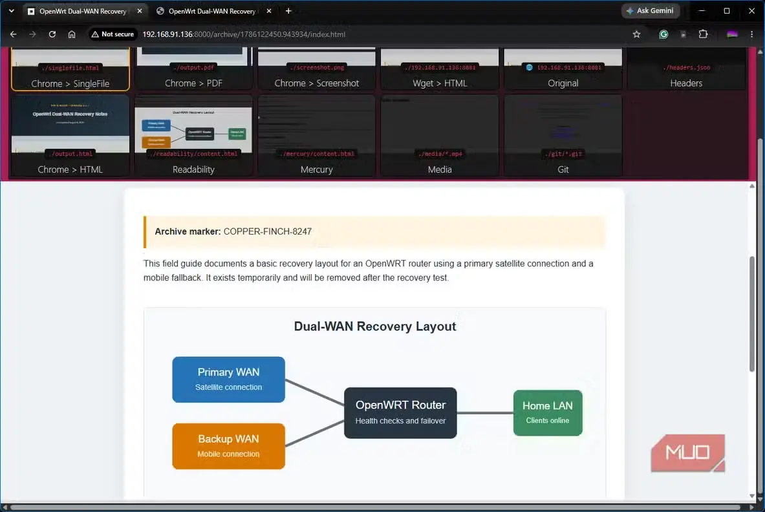The width and height of the screenshot is (765, 512).
Task: Open the Wget > HTML snapshot
Action: tap(440, 69)
